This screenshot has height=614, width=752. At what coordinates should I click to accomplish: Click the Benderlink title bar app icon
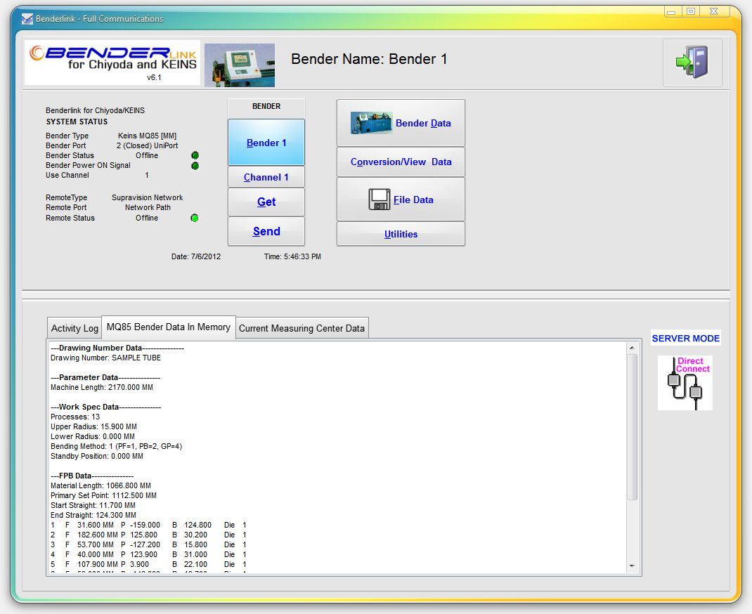(26, 19)
